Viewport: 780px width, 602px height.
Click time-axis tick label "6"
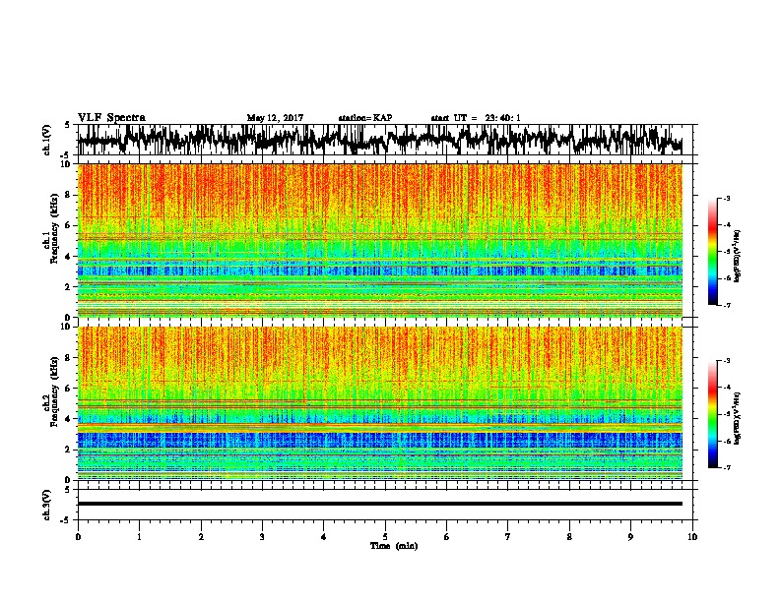coord(447,537)
